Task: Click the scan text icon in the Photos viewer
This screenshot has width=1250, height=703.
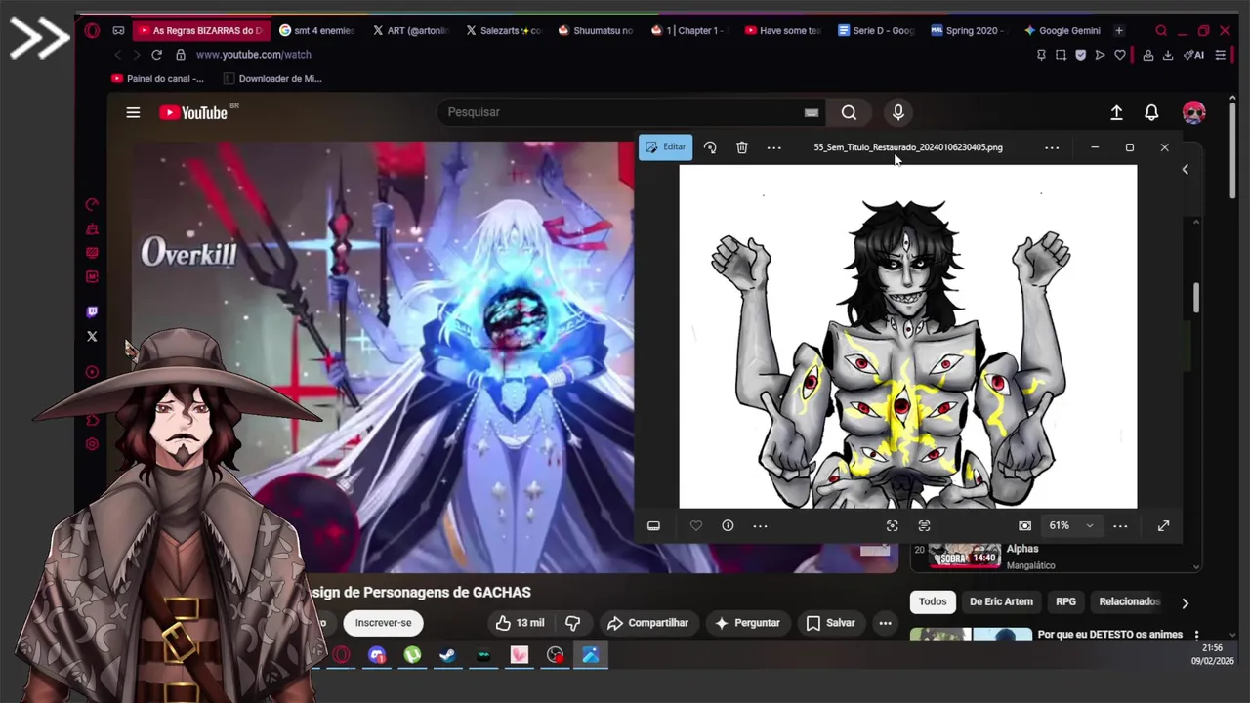Action: pyautogui.click(x=924, y=525)
